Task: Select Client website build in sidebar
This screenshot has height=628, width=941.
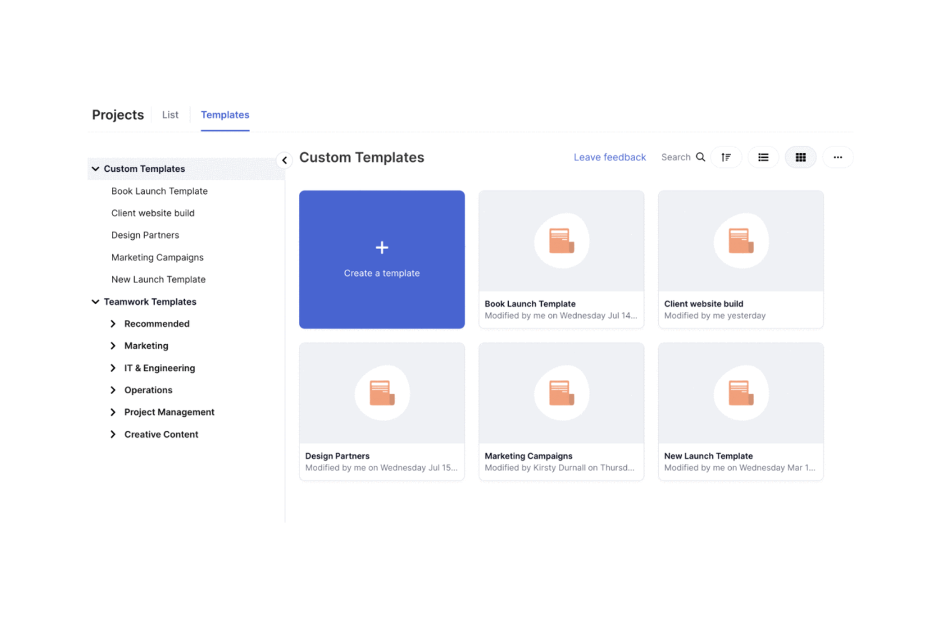Action: pyautogui.click(x=153, y=213)
